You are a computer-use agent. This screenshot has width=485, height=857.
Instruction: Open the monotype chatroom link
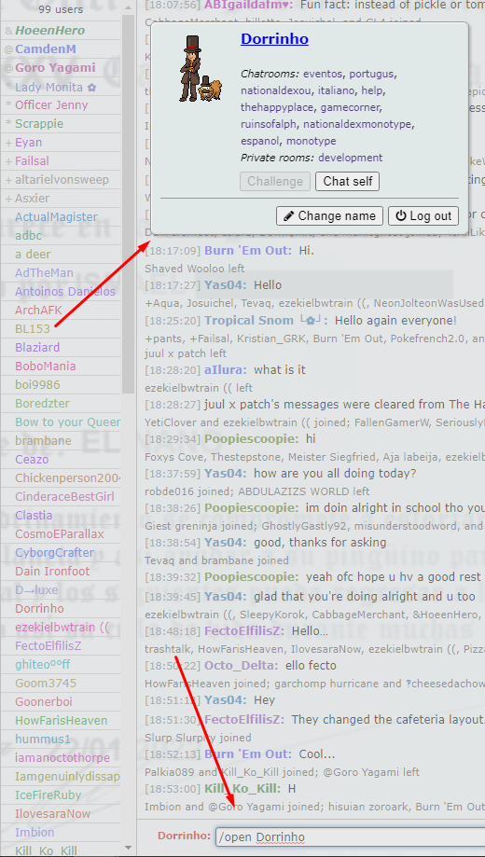pos(312,141)
